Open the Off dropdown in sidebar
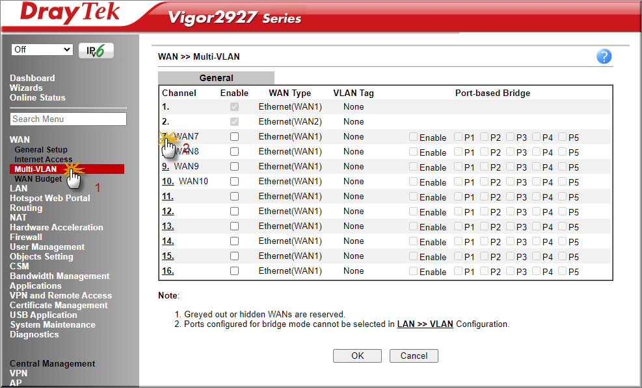 click(42, 49)
